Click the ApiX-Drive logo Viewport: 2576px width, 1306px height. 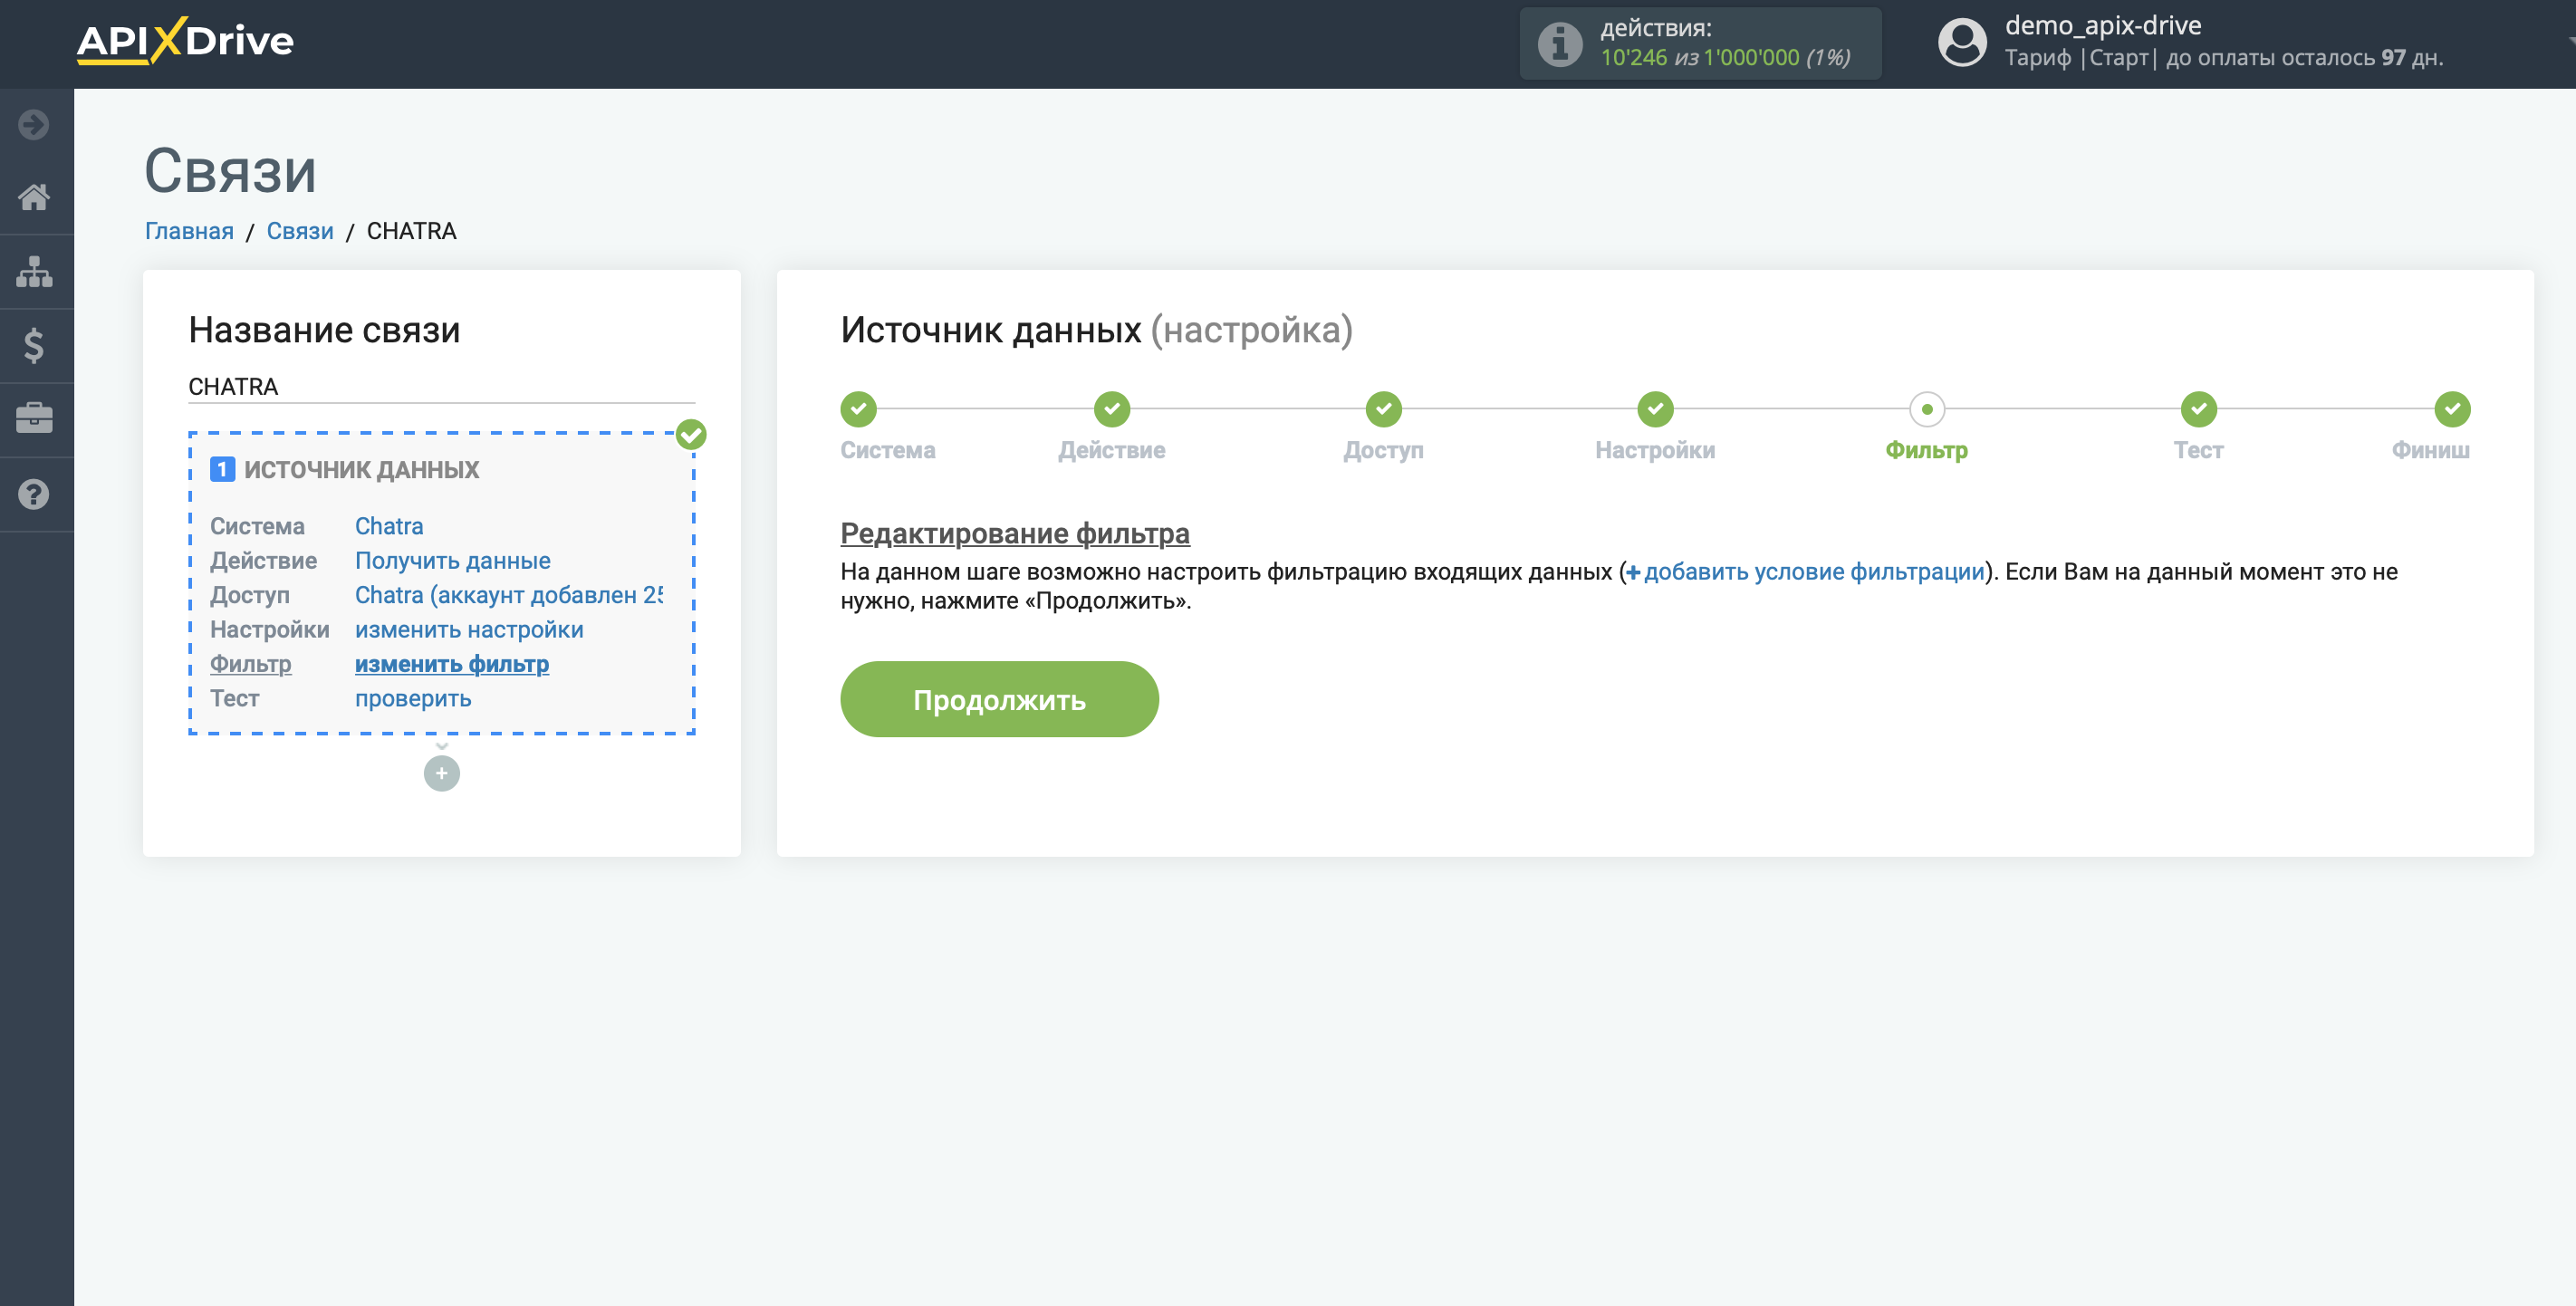[185, 41]
